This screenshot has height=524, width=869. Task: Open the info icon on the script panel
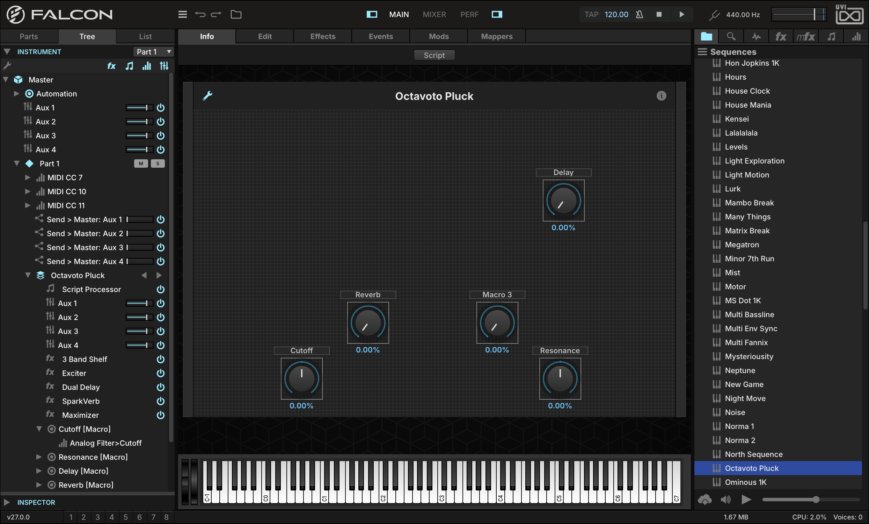tap(661, 96)
